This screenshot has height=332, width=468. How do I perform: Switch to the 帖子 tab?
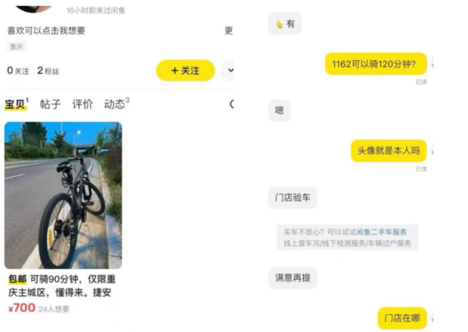click(x=50, y=104)
